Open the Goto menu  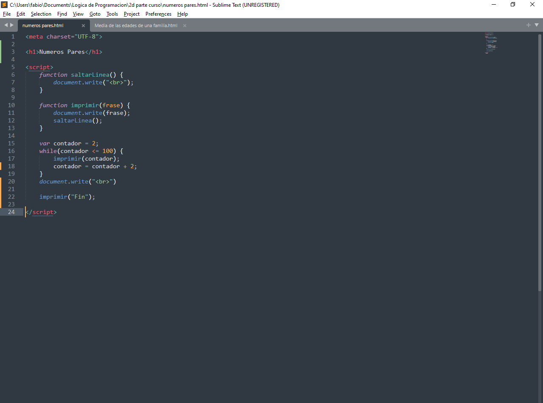(95, 14)
